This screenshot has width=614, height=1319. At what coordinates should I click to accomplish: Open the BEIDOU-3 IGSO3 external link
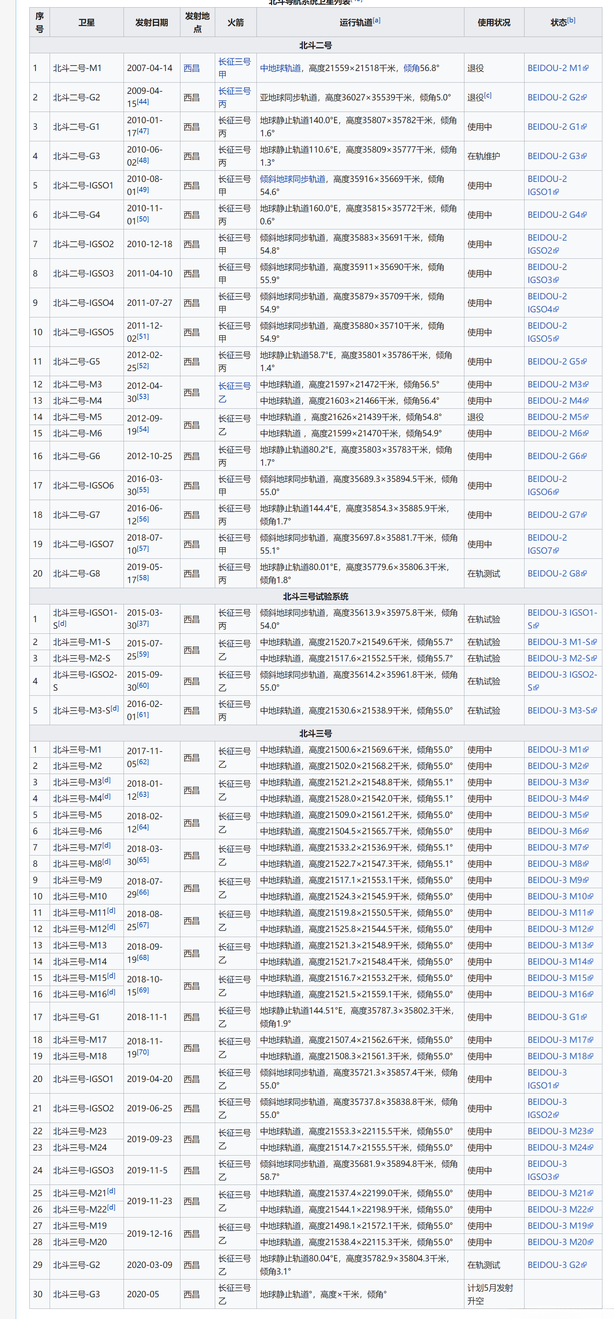547,1170
